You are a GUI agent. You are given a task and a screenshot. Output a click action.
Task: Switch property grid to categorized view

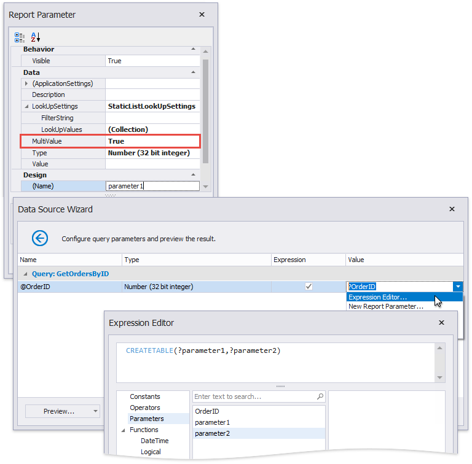(20, 37)
